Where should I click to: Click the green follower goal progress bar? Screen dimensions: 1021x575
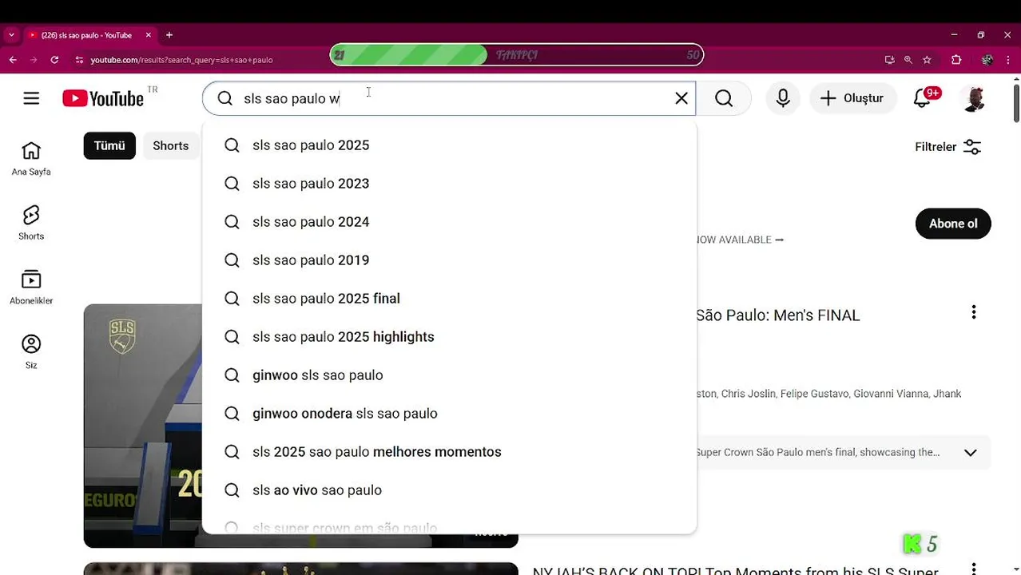click(517, 55)
